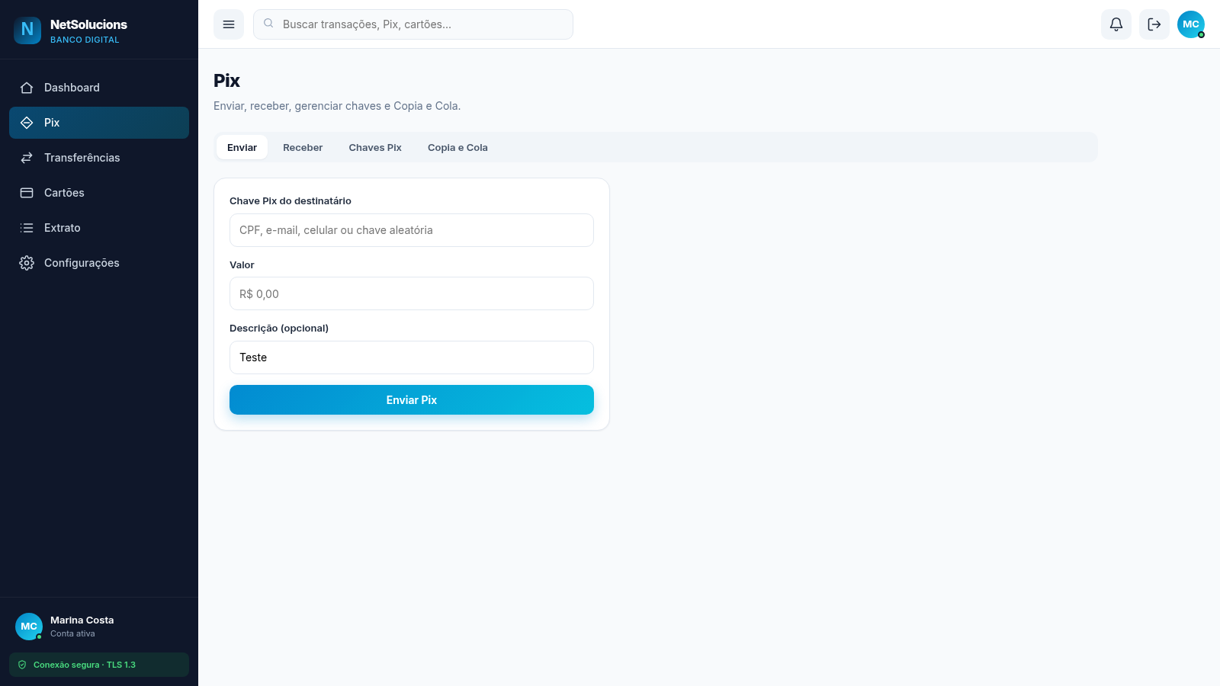Click the 'Conta ativa' status text
Image resolution: width=1220 pixels, height=686 pixels.
(72, 633)
